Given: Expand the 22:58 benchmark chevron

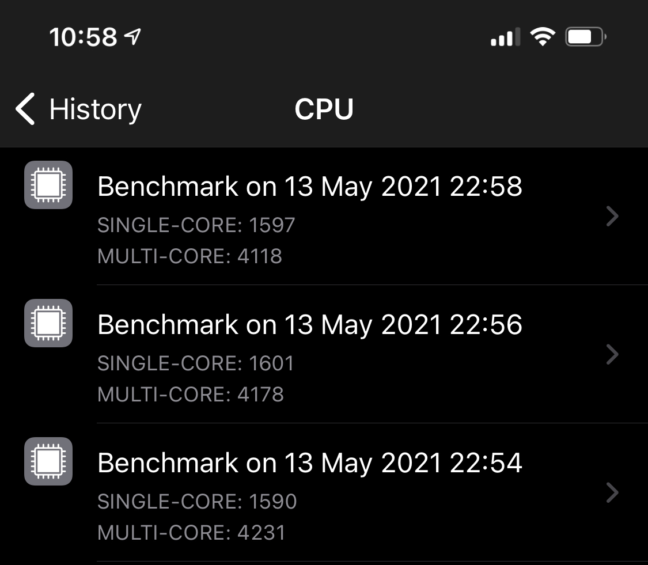Looking at the screenshot, I should click(x=613, y=217).
